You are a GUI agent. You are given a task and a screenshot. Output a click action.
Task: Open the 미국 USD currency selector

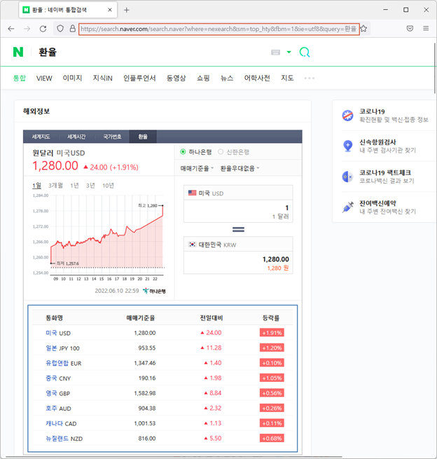click(x=238, y=193)
